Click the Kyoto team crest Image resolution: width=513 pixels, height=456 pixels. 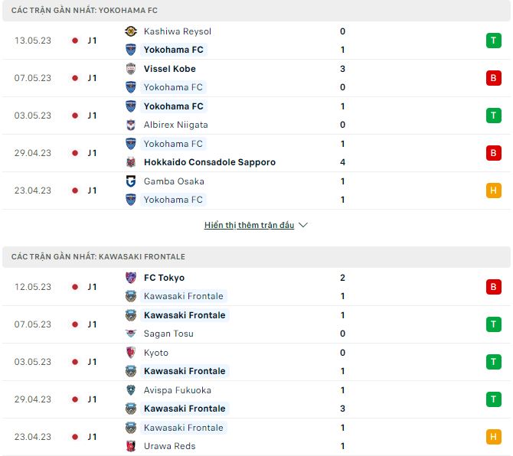tap(130, 353)
